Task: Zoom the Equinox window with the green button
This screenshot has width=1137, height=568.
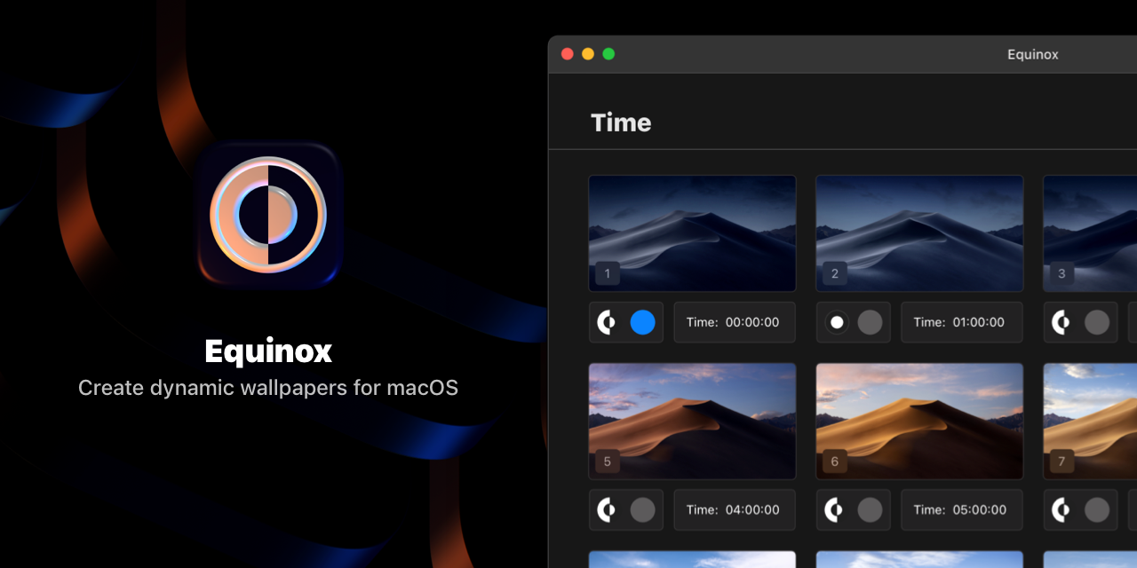Action: (608, 54)
